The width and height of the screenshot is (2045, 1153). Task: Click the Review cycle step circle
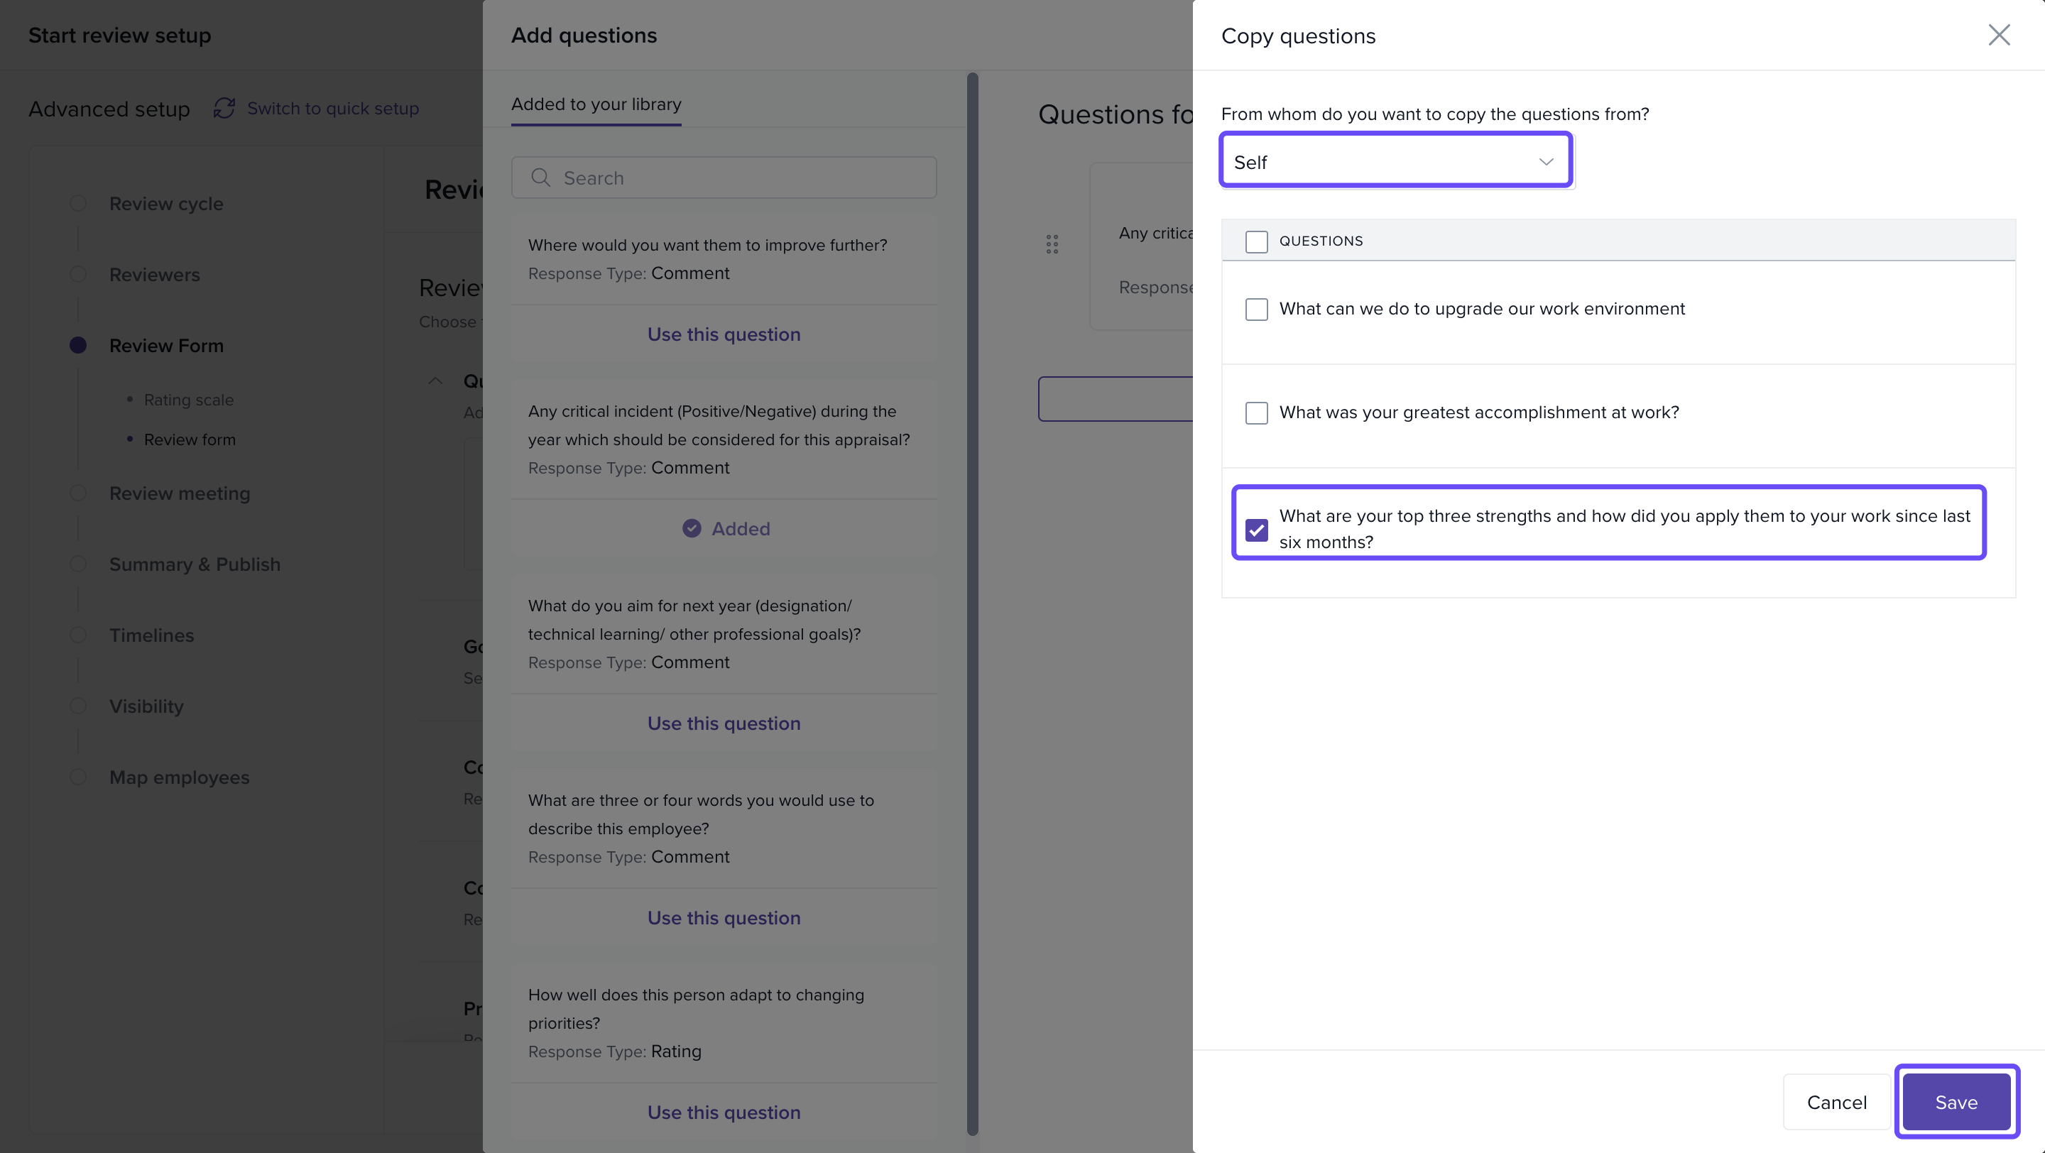coord(78,203)
